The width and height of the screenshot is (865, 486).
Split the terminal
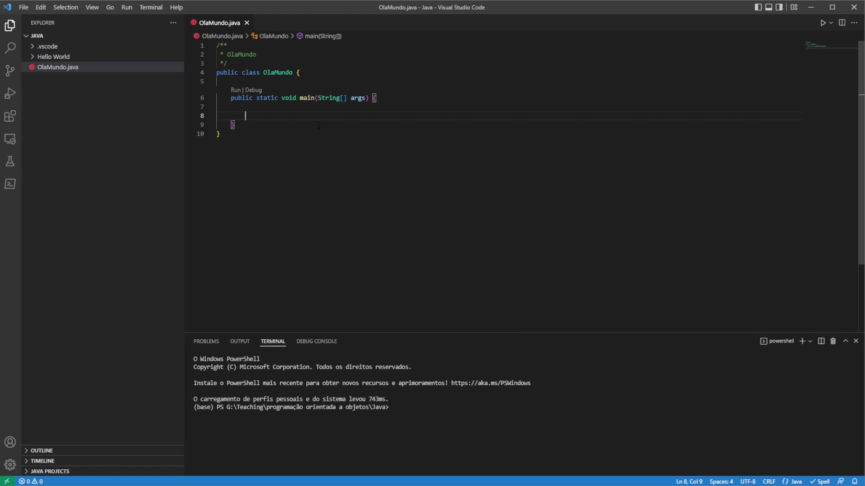(x=821, y=341)
